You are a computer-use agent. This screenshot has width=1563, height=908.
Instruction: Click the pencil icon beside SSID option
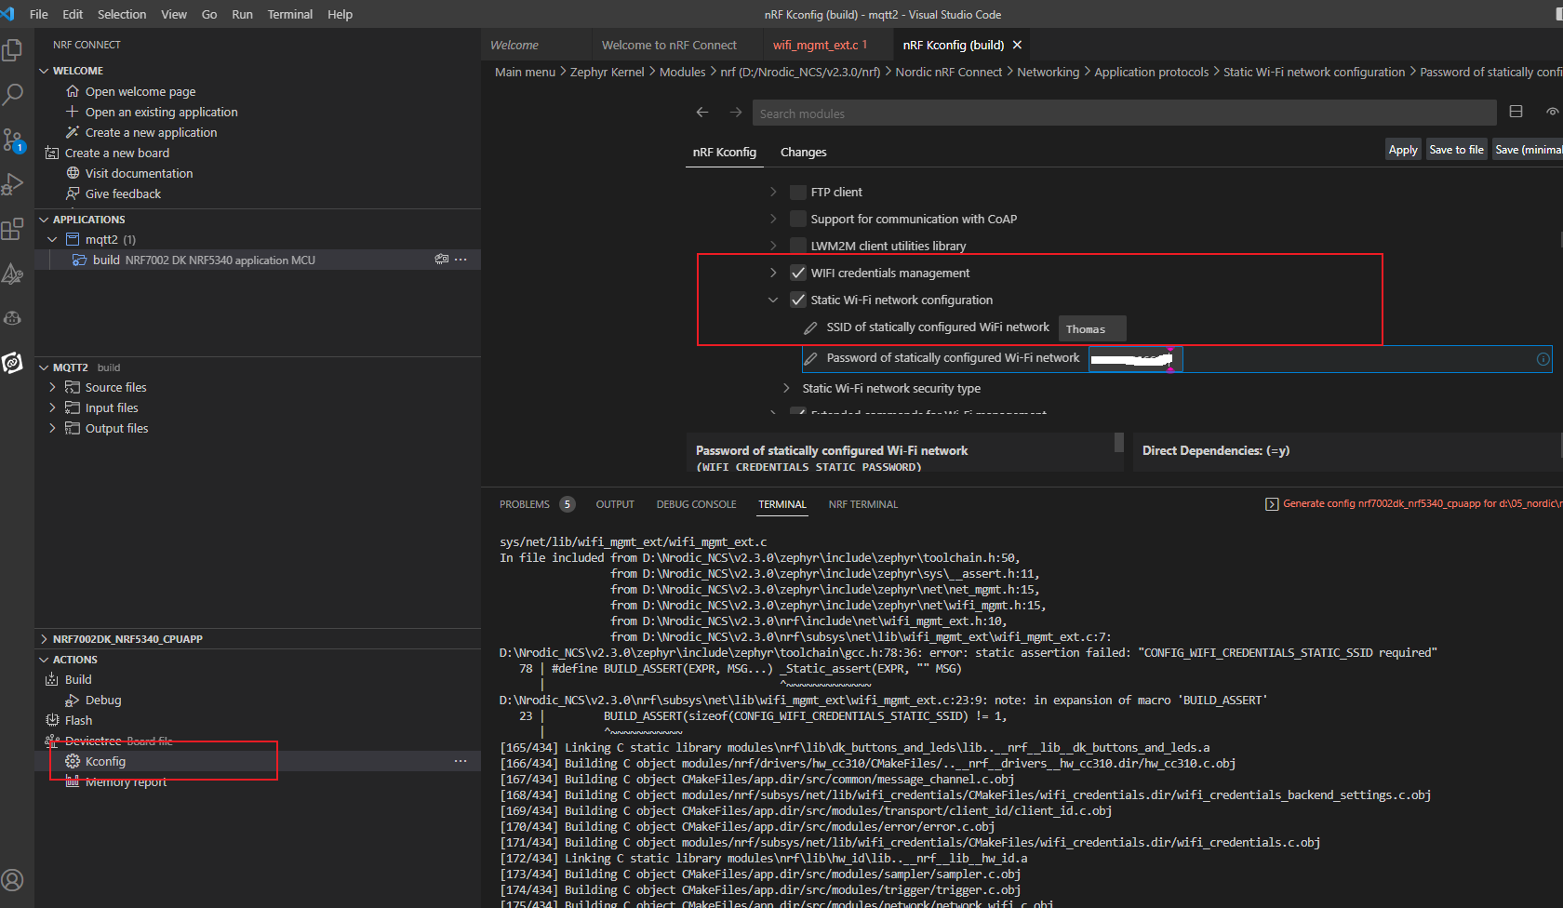point(810,327)
